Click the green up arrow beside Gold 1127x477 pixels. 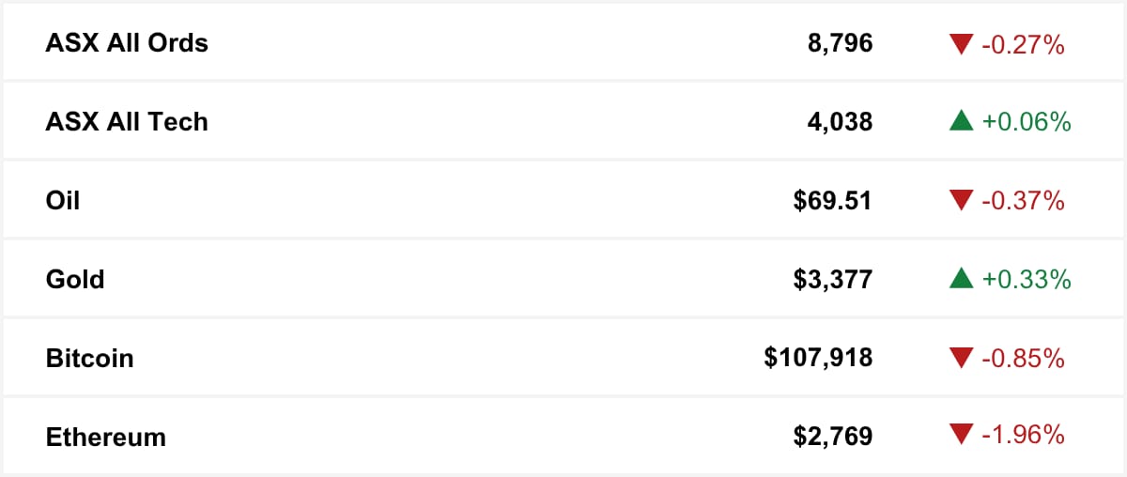pyautogui.click(x=961, y=279)
